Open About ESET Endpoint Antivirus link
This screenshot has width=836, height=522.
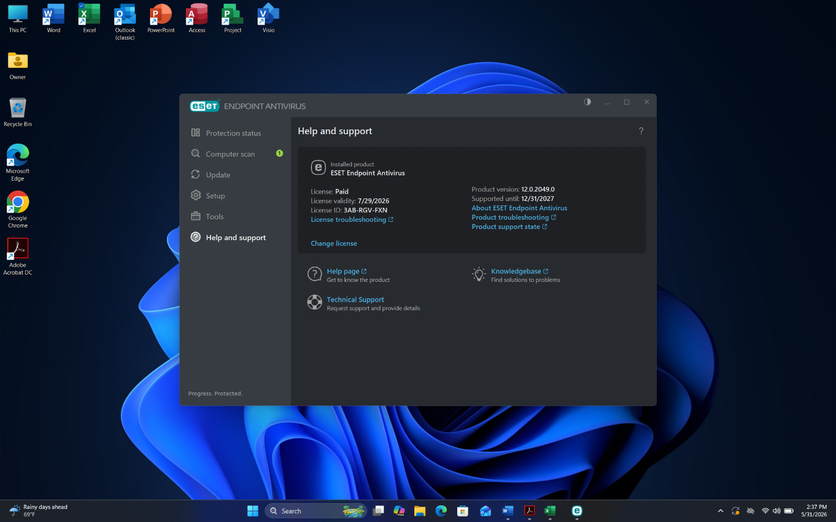[519, 208]
